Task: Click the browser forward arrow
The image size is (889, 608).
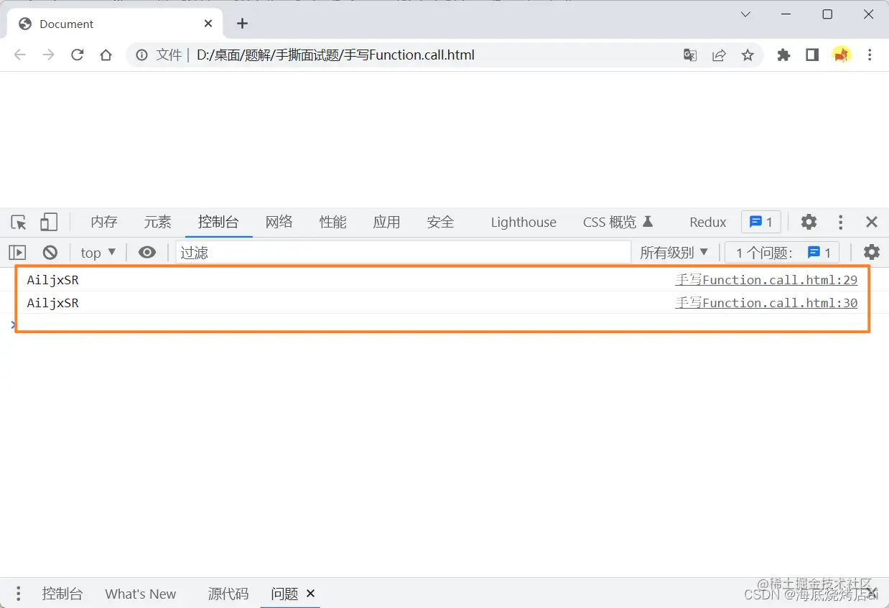Action: pos(49,55)
